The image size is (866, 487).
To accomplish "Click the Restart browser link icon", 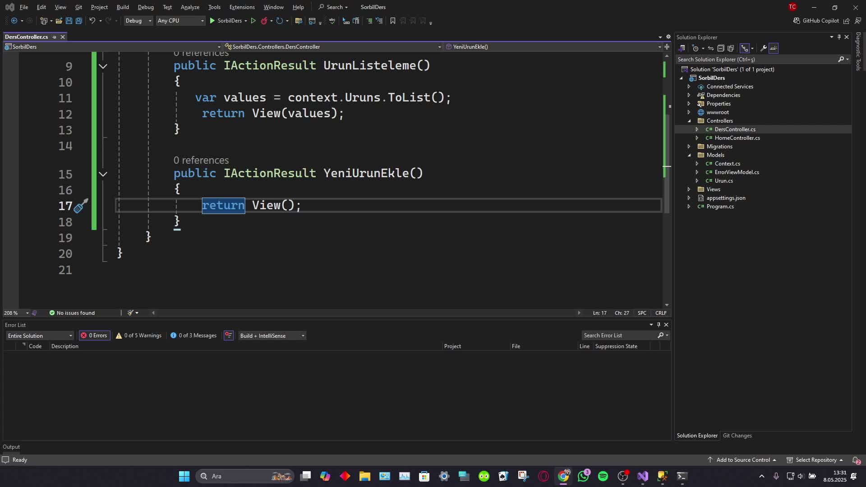I will (279, 21).
